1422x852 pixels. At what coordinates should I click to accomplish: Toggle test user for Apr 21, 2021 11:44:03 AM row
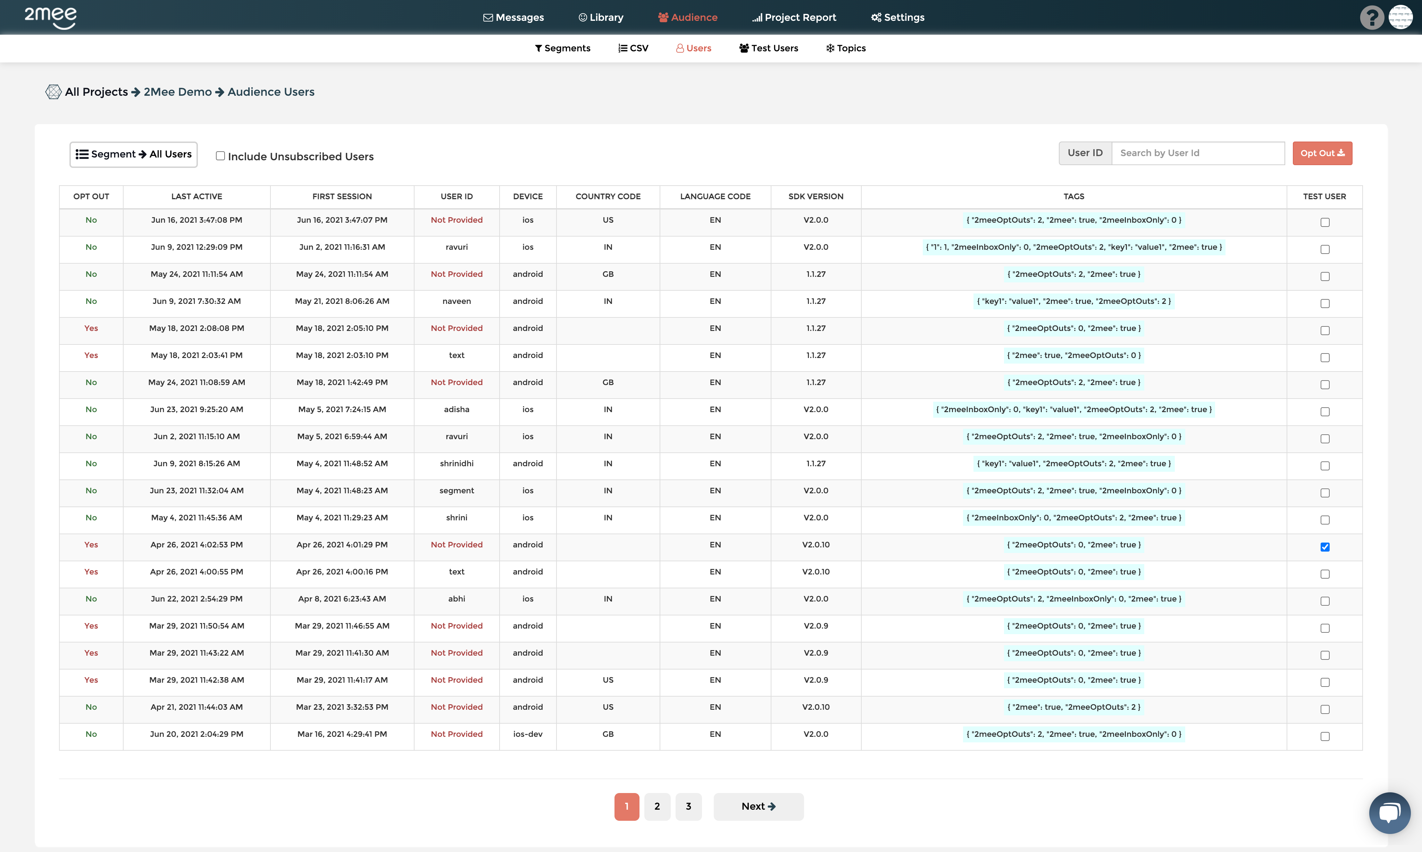click(1325, 709)
